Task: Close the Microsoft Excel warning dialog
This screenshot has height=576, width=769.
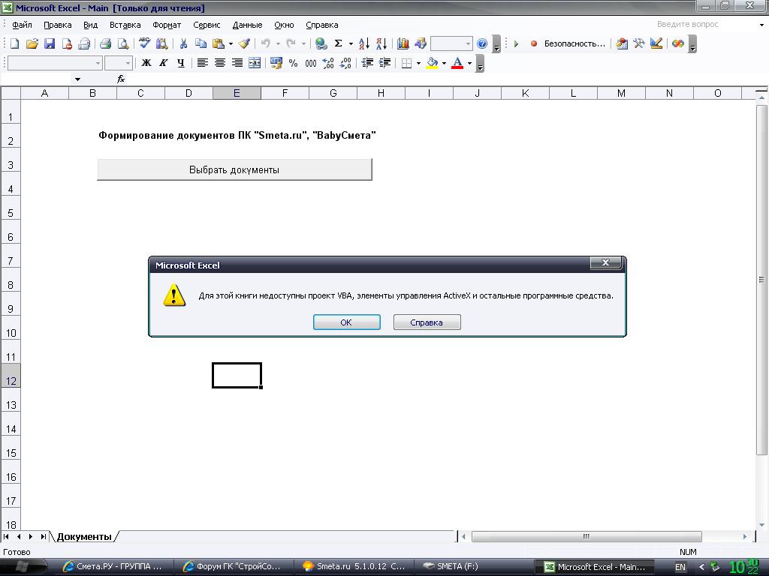Action: (606, 262)
